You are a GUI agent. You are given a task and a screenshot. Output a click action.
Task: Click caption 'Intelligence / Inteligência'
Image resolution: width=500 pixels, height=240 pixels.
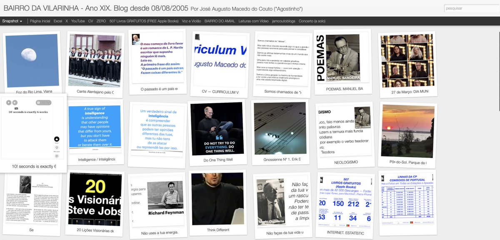(x=96, y=159)
